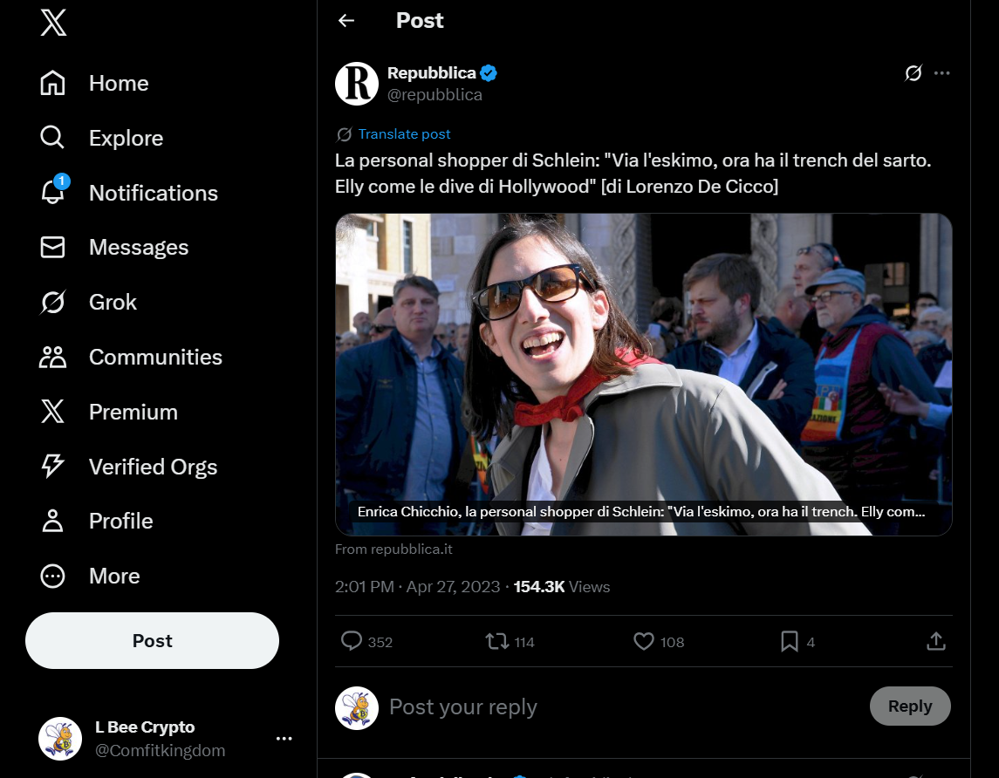Click the Translate post link
The image size is (999, 778).
(404, 134)
